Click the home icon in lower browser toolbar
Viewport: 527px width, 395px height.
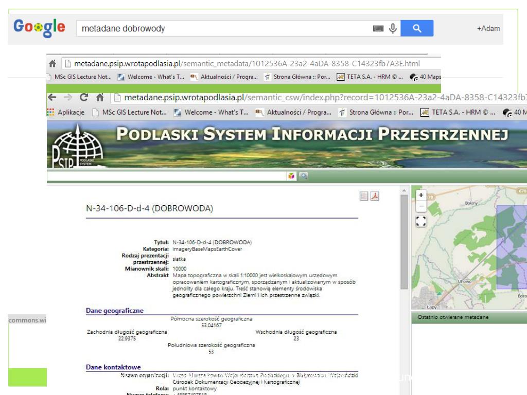coord(100,97)
